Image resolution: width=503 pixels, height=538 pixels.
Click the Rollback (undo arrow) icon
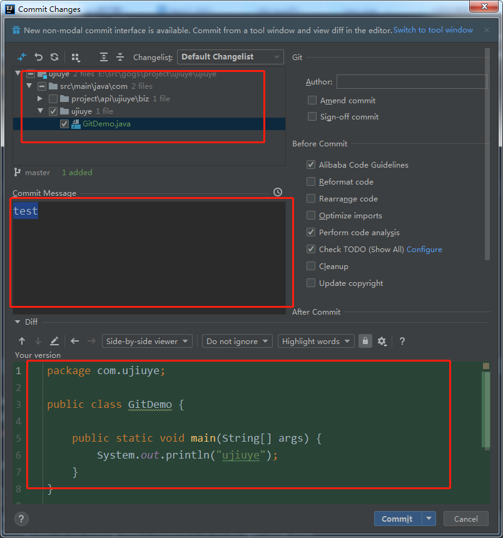click(x=38, y=57)
